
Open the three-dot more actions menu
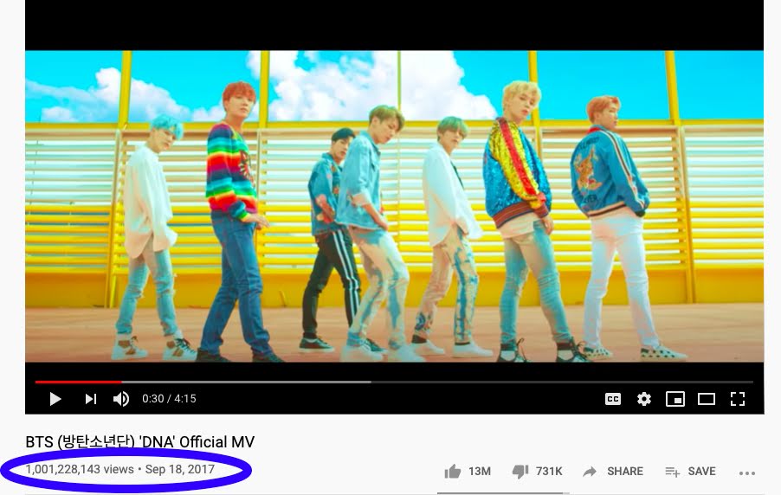point(747,473)
